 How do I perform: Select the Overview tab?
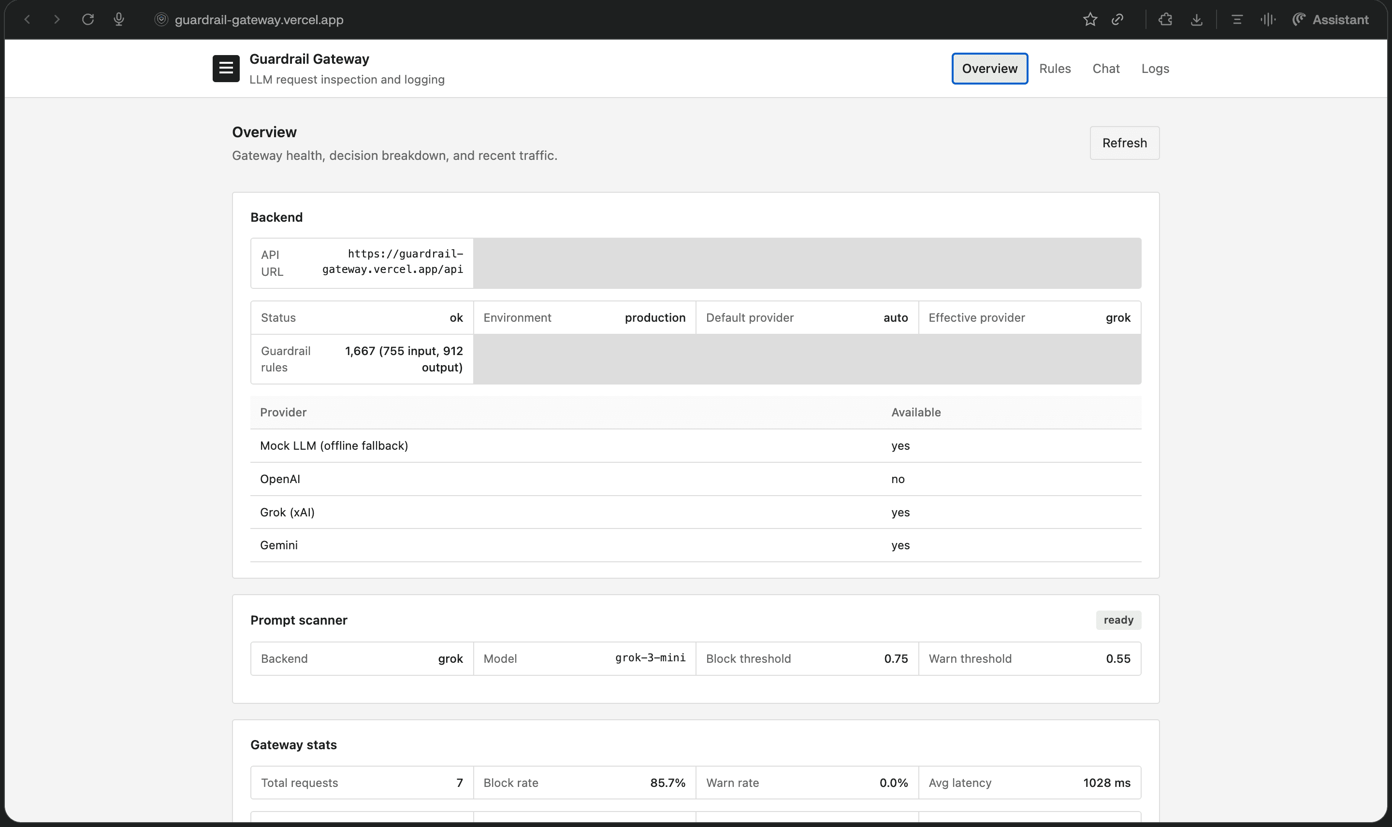coord(989,69)
